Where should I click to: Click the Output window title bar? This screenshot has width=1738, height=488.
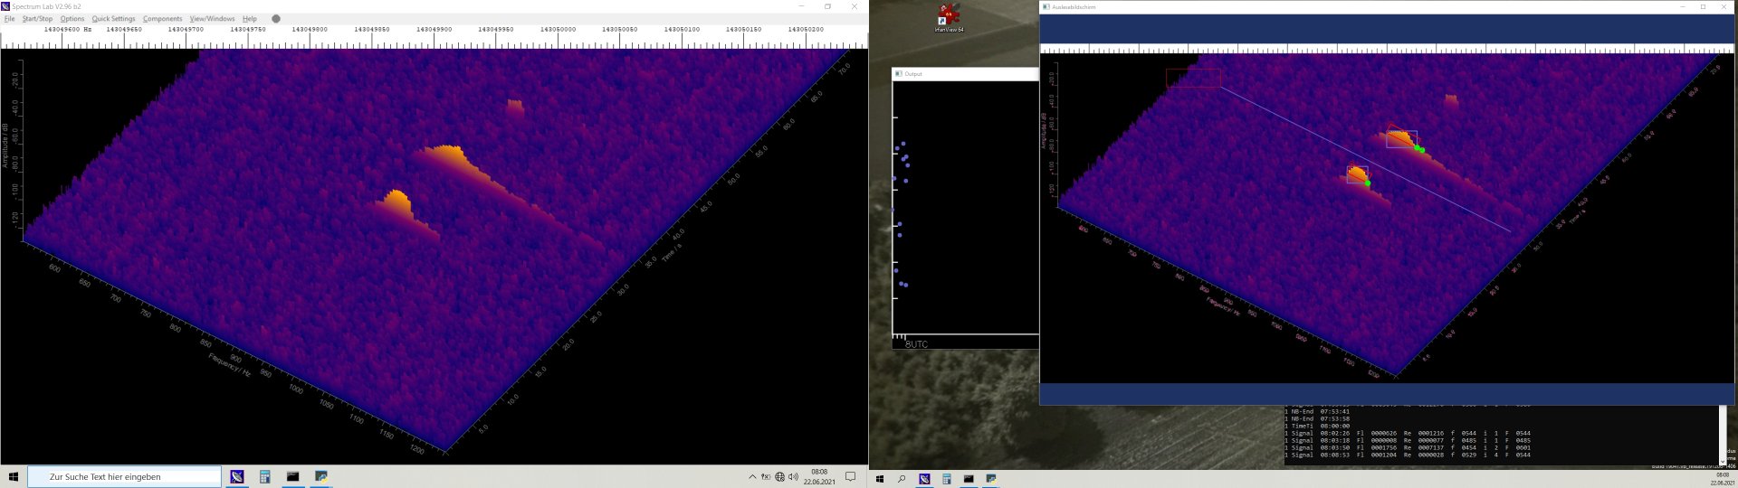point(965,73)
